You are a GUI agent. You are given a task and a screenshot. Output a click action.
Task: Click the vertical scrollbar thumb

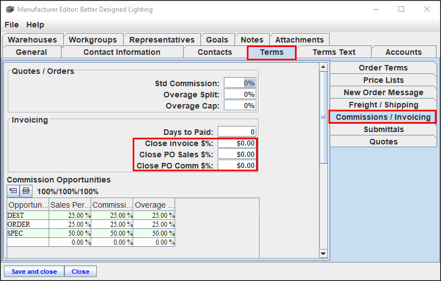coord(323,118)
